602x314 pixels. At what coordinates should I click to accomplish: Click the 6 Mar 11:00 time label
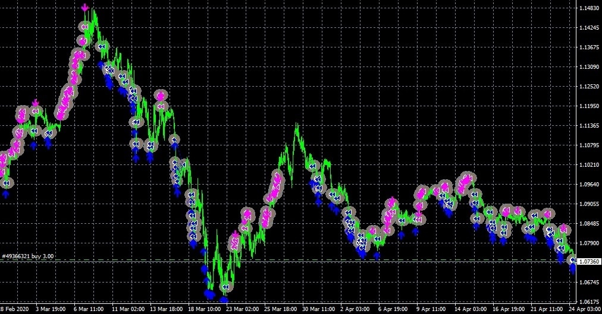click(88, 309)
